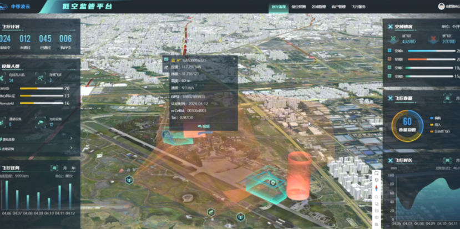Toggle the 空域D checkbox
Viewport: 460px width, 229px height.
pos(390,76)
